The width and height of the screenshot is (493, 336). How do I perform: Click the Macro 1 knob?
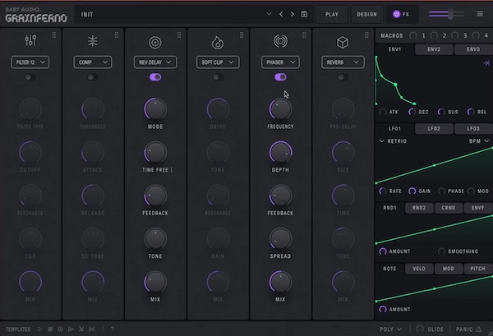pyautogui.click(x=413, y=35)
